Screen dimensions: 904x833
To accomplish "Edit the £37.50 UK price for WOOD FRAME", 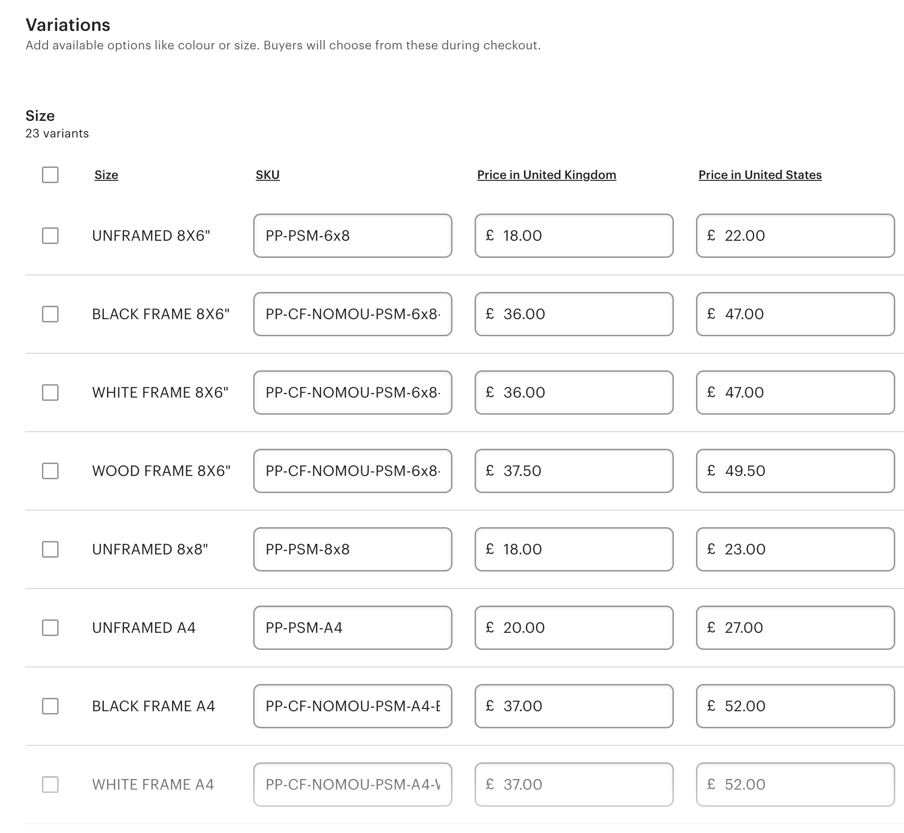I will [x=573, y=471].
